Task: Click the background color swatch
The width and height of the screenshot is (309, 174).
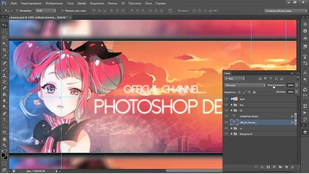Action: click(x=6, y=158)
